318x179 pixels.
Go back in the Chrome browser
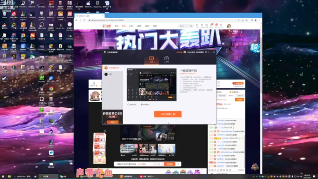76,20
